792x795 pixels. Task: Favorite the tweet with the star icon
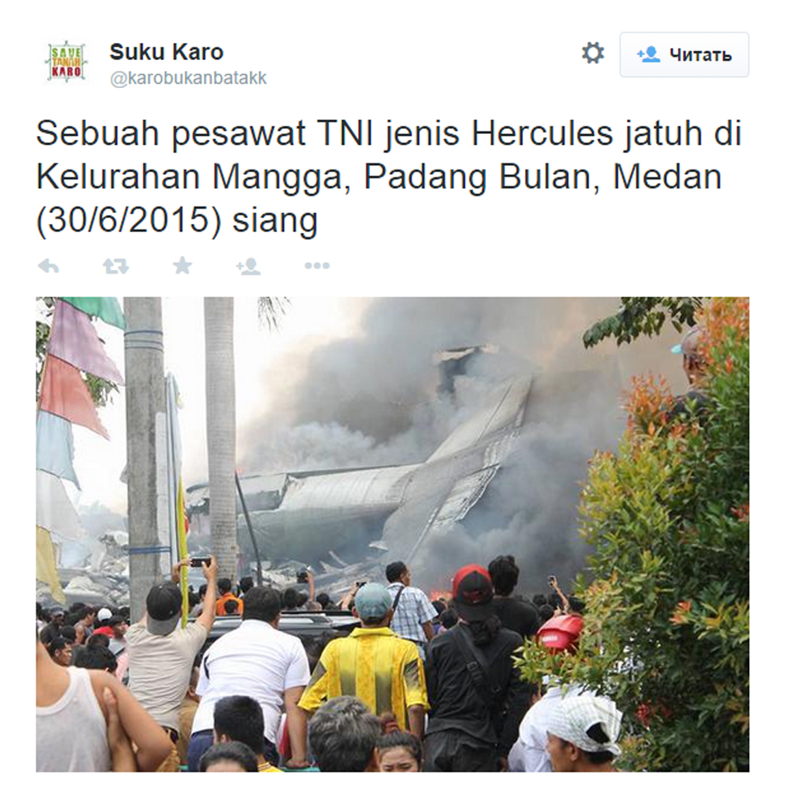point(182,265)
